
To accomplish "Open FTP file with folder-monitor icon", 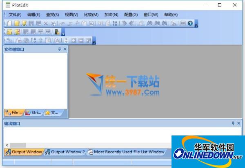I will [x=24, y=23].
